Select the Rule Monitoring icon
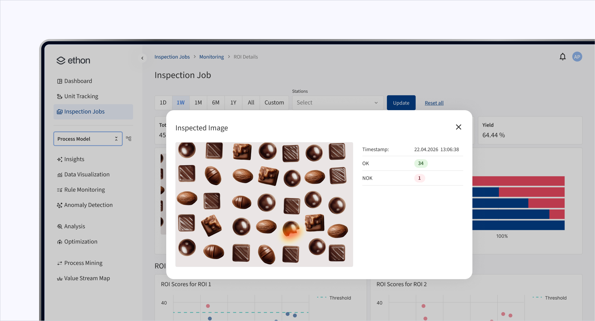Viewport: 595px width, 321px height. tap(60, 189)
